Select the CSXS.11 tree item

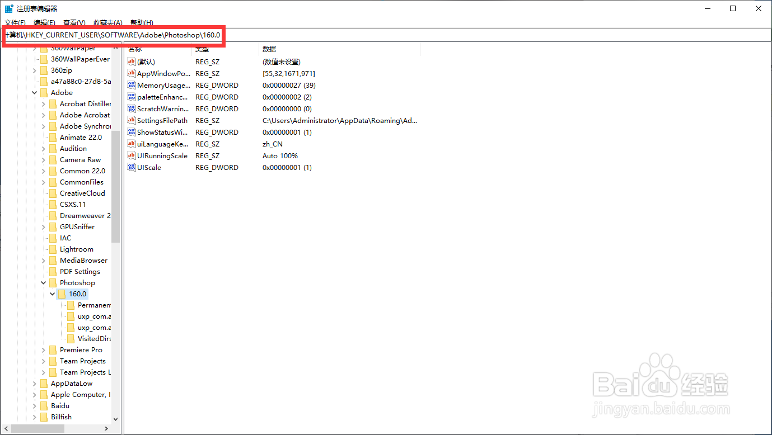tap(73, 205)
